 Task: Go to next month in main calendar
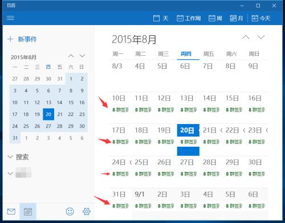click(261, 38)
